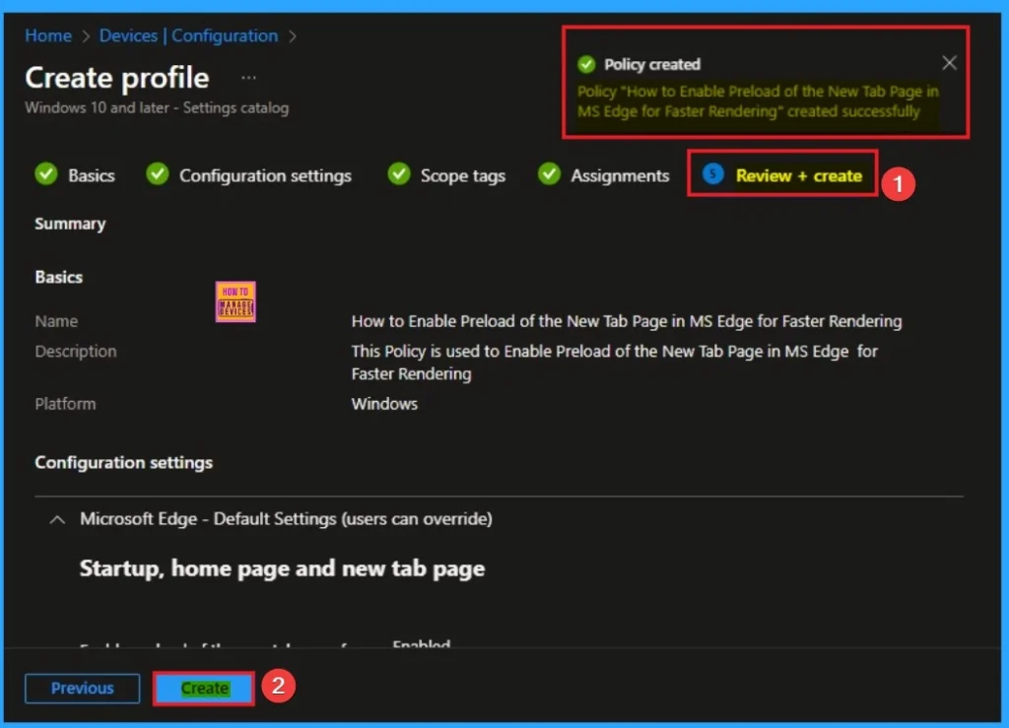
Task: Click the Assignments checkmark icon
Action: [549, 174]
